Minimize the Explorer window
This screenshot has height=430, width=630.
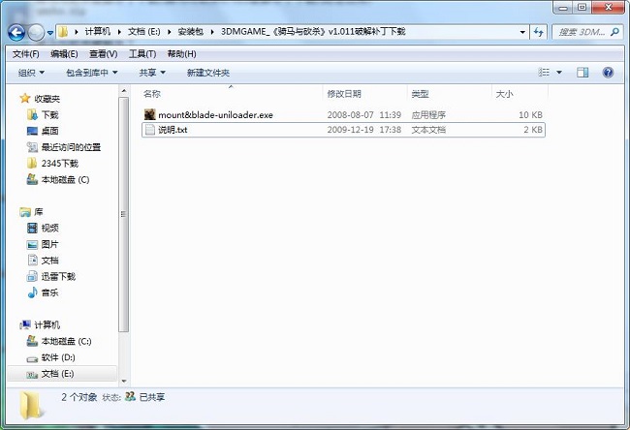[563, 8]
